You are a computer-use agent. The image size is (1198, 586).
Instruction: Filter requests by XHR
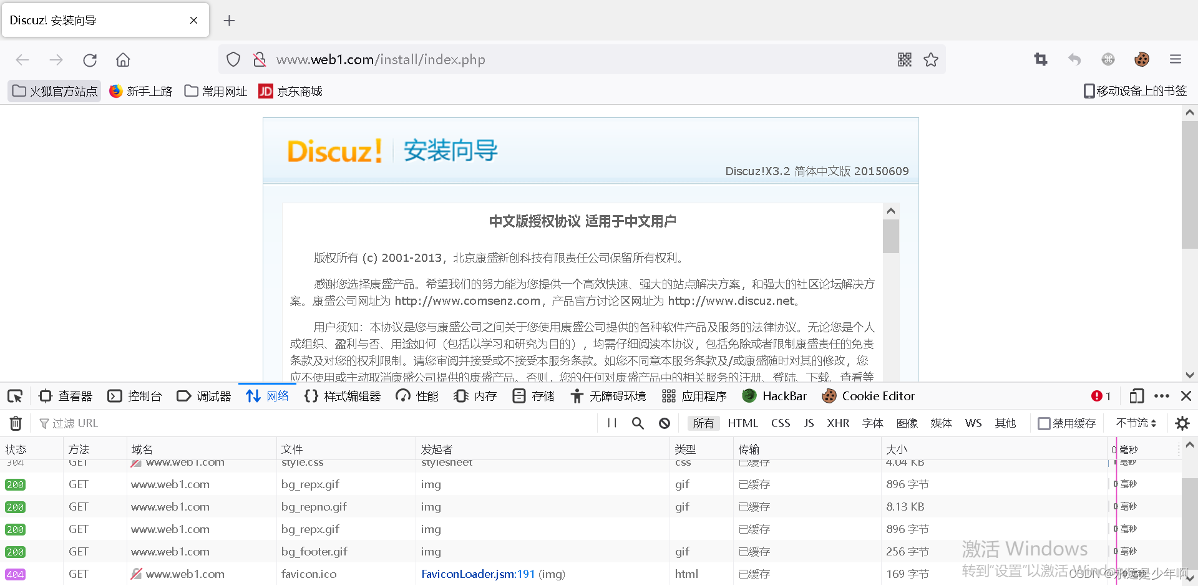tap(838, 423)
